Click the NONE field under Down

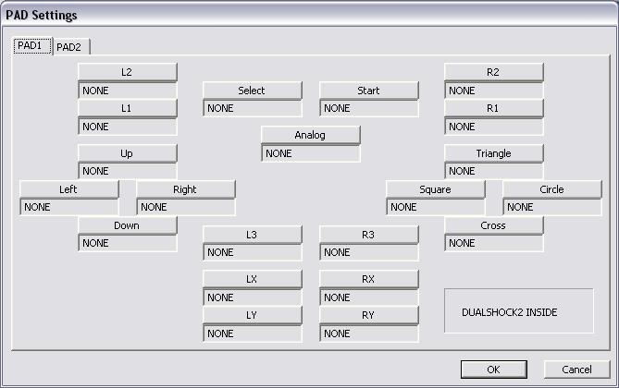(127, 243)
